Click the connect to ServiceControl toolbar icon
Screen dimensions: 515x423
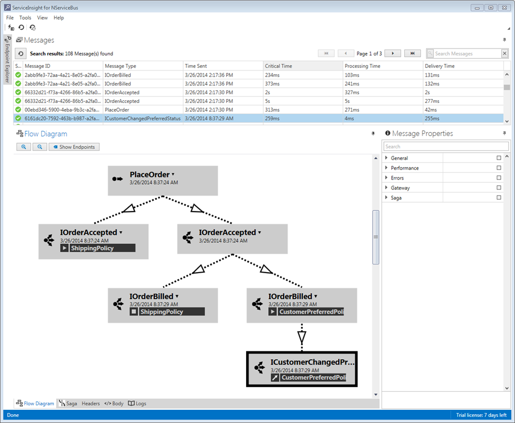(11, 28)
